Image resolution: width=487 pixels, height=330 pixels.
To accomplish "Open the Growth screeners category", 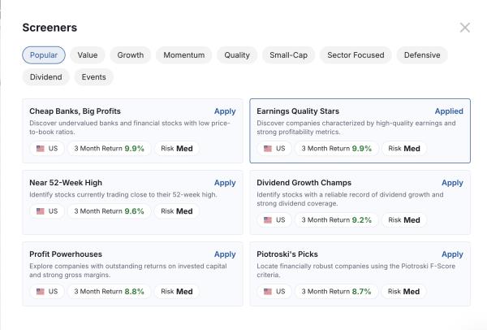I will [x=131, y=55].
